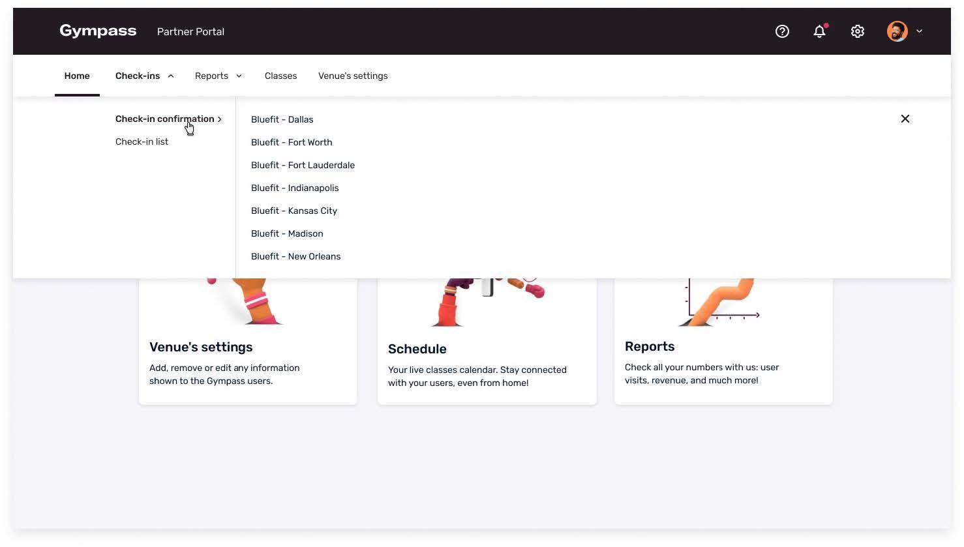
Task: Open the Schedule card
Action: click(487, 342)
